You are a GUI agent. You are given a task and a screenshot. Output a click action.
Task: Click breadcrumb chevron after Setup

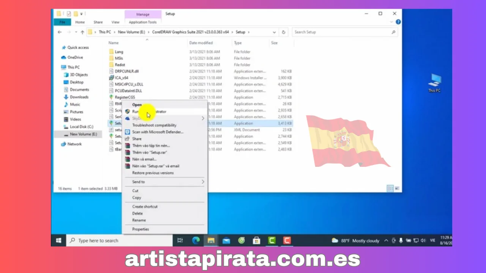pos(249,32)
